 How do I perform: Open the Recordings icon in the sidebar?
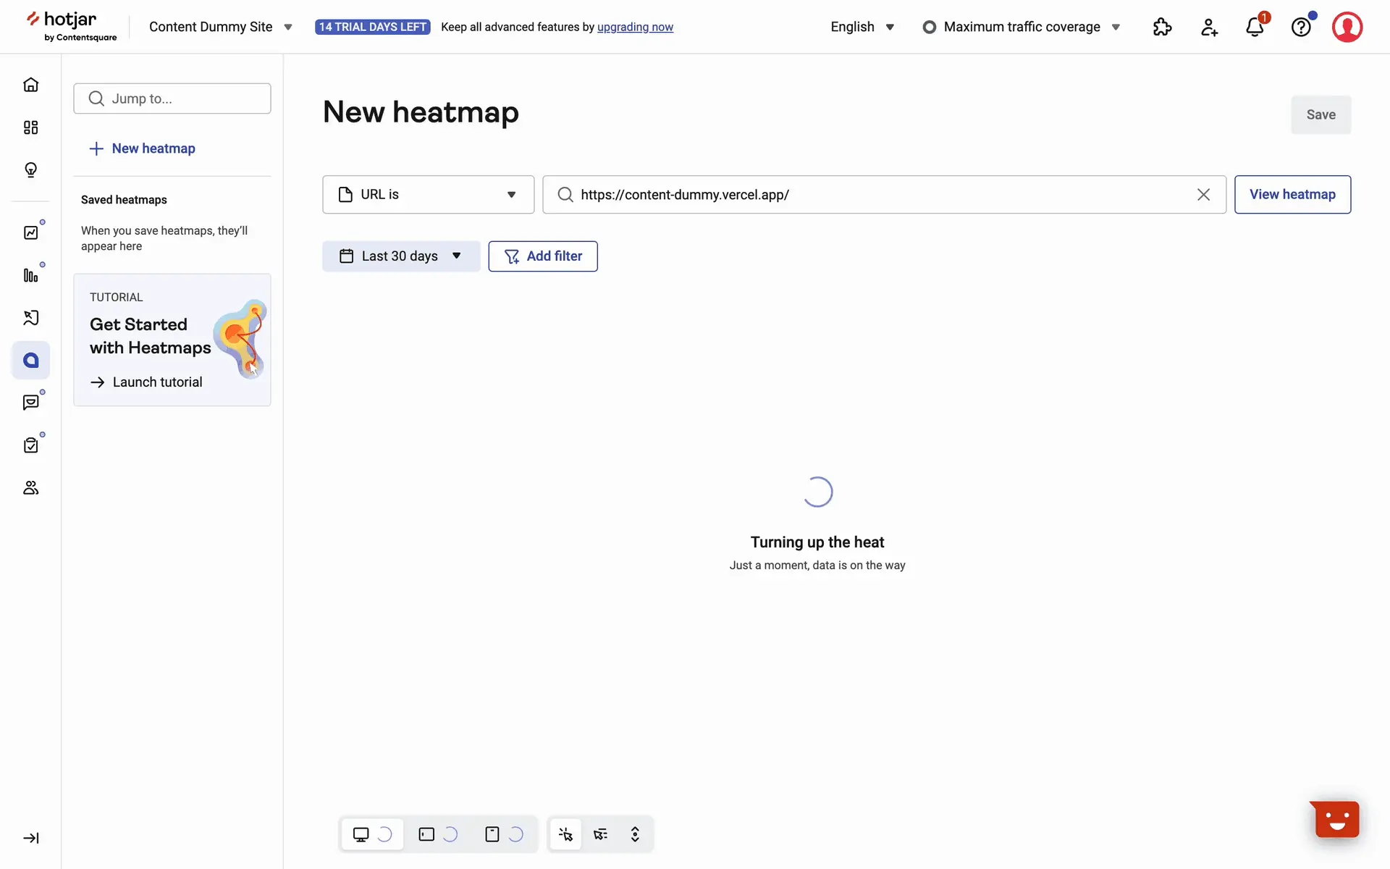tap(30, 318)
